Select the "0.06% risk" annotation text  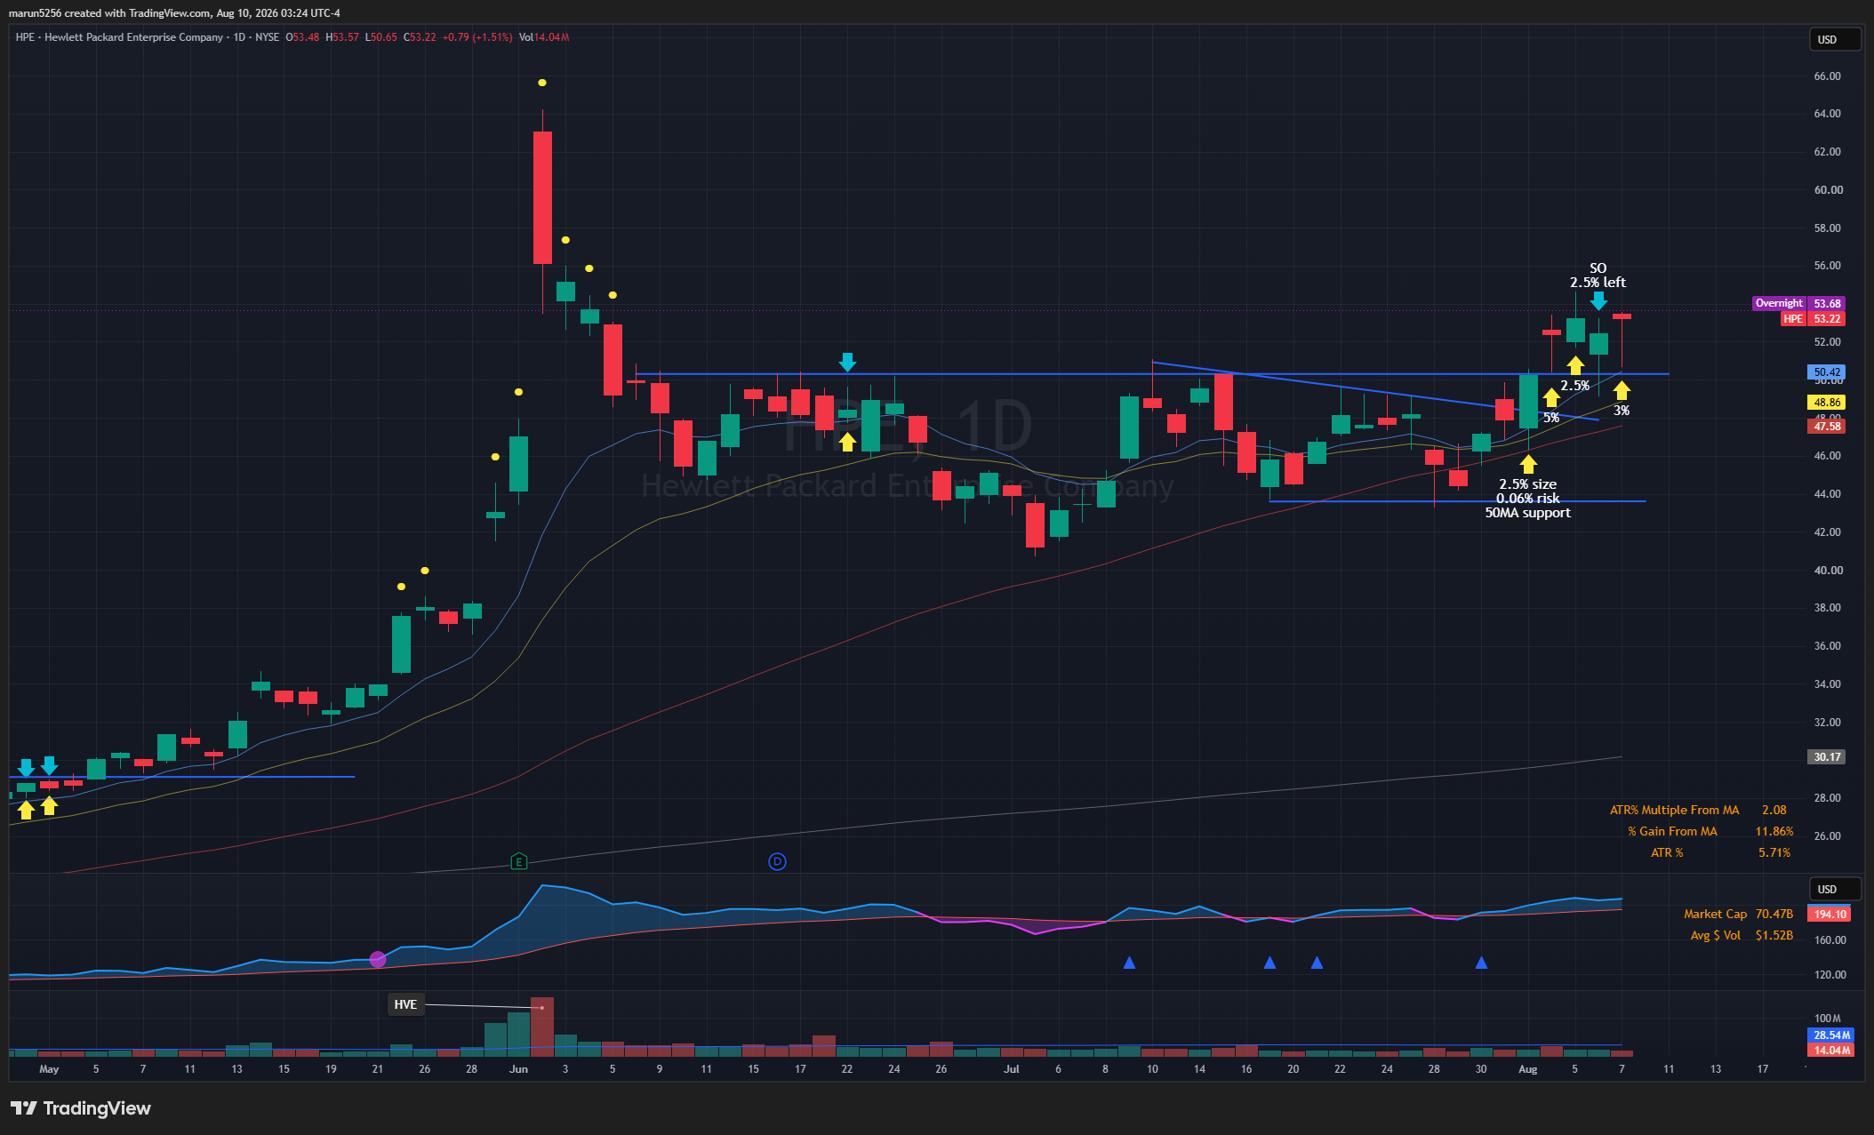(1527, 499)
